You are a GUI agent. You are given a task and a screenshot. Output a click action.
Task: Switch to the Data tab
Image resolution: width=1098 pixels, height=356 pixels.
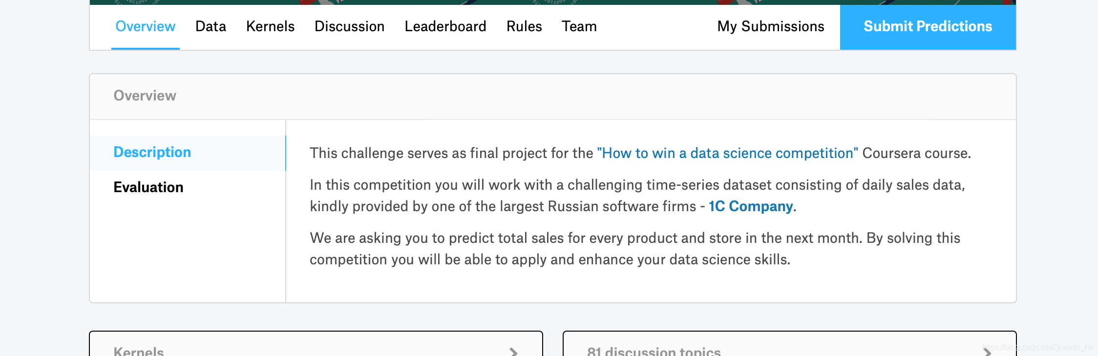click(x=211, y=26)
